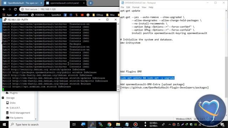
Task: Click the github.com packages URL in Notepad
Action: tap(165, 88)
